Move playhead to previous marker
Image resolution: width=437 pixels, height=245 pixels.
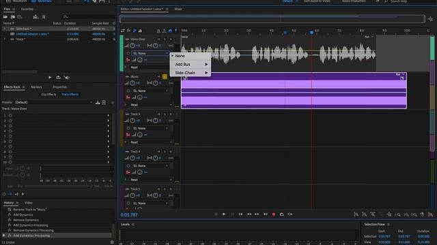[x=240, y=214]
